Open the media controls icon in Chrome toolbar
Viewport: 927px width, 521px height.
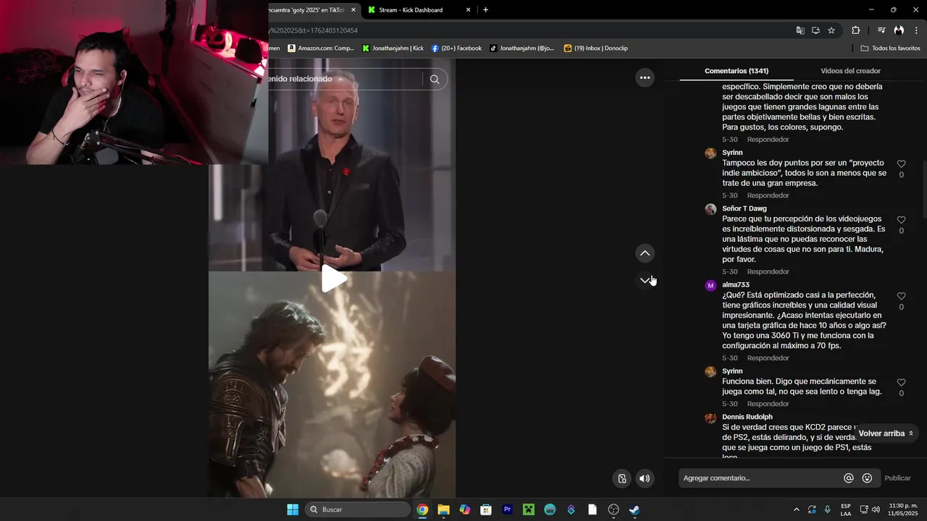click(881, 30)
